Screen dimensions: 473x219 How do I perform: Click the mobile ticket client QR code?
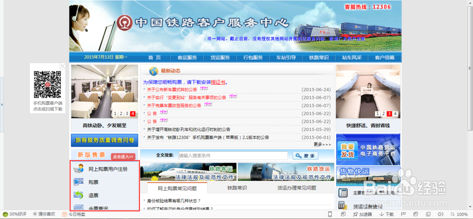coord(47,85)
